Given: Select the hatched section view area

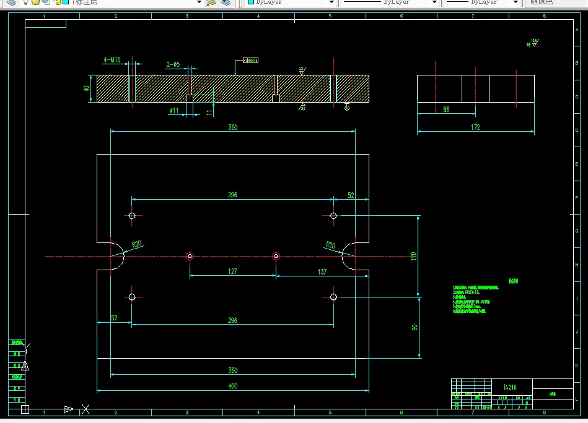Looking at the screenshot, I should point(233,88).
